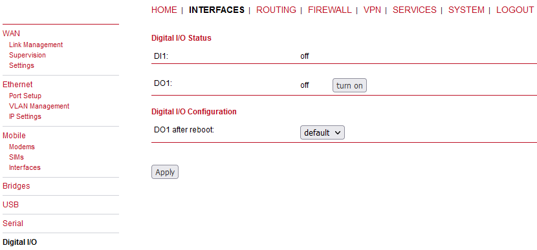The width and height of the screenshot is (537, 250).
Task: Open the WAN Supervision page
Action: pyautogui.click(x=27, y=55)
